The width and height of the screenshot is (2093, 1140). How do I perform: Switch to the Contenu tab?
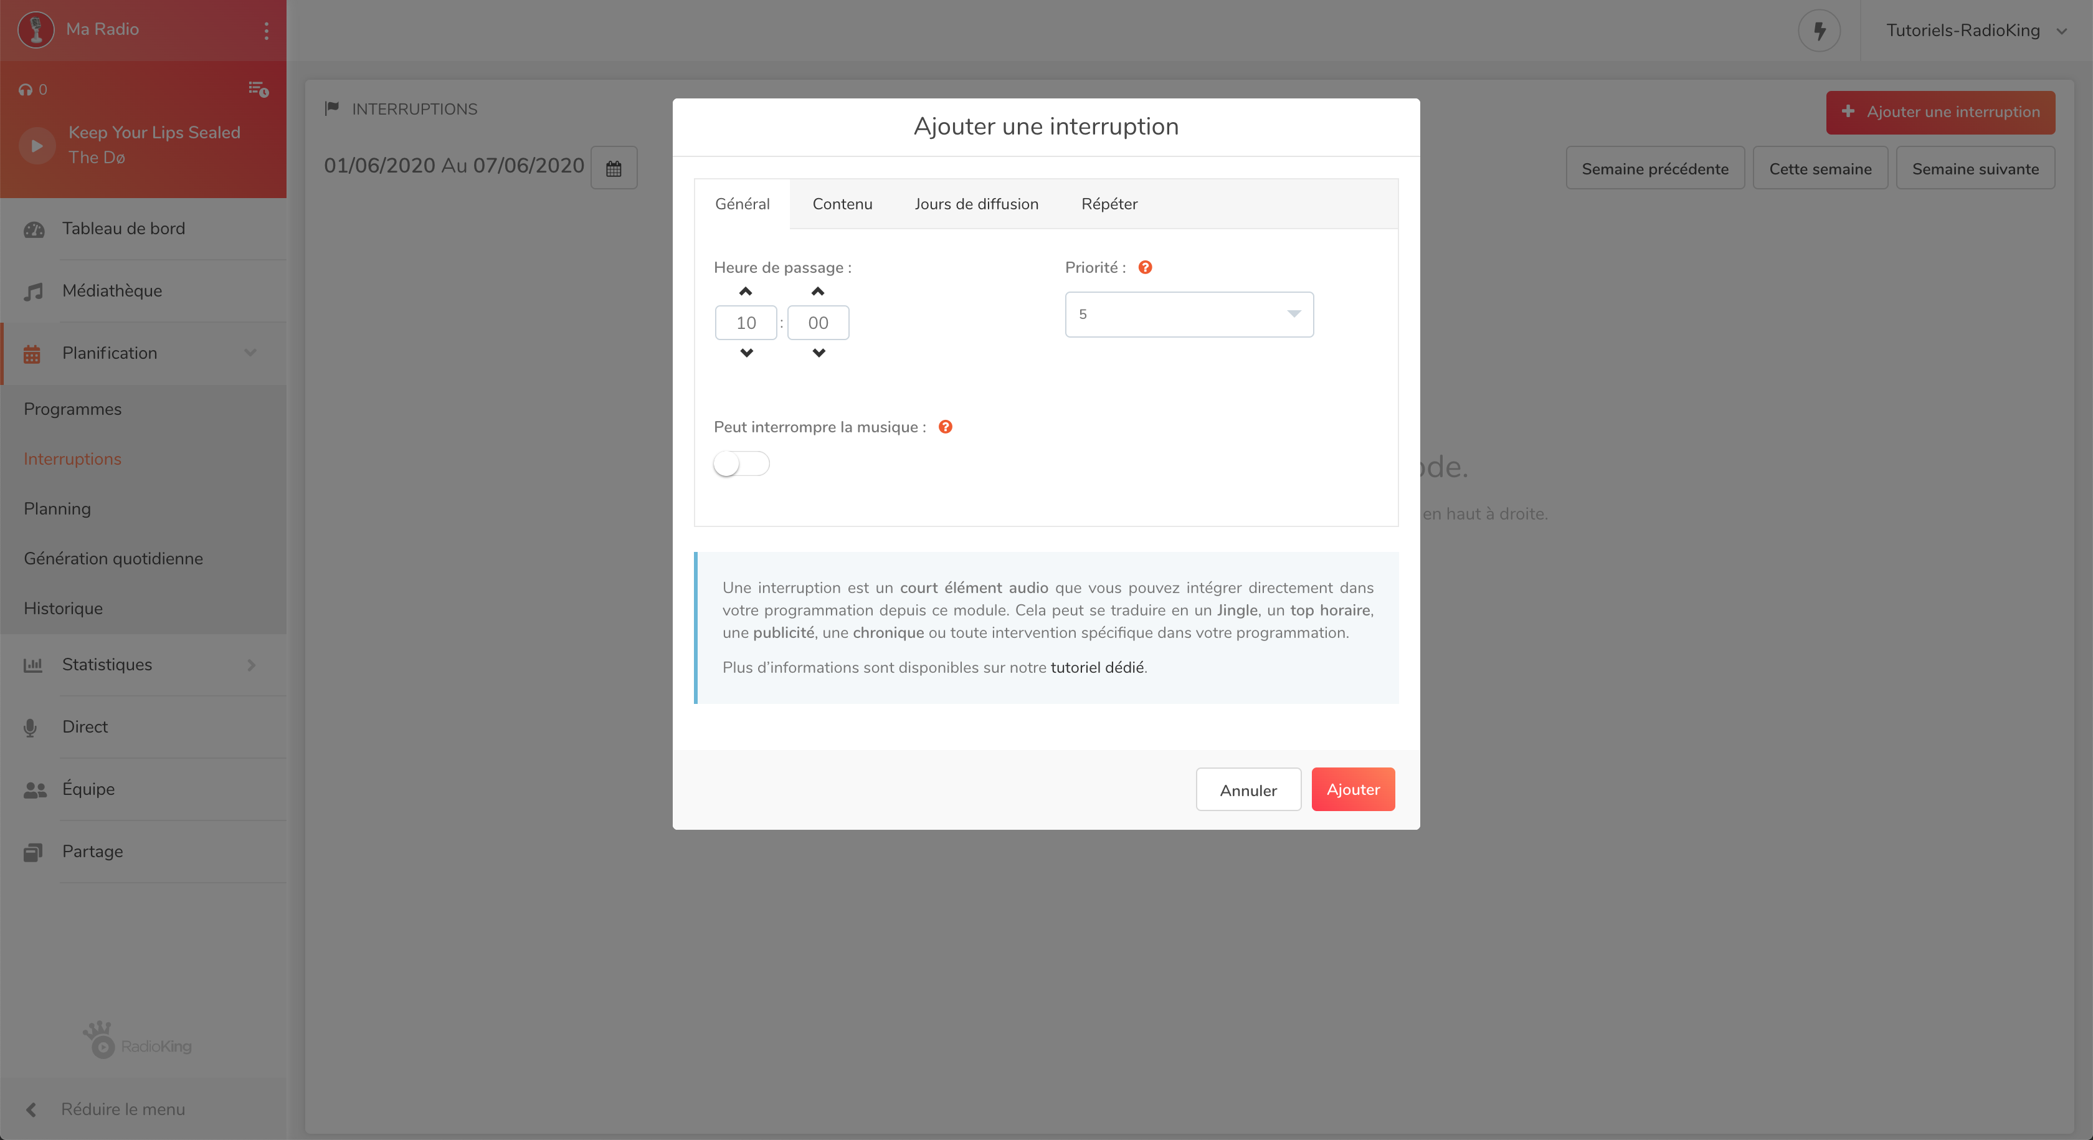coord(842,204)
